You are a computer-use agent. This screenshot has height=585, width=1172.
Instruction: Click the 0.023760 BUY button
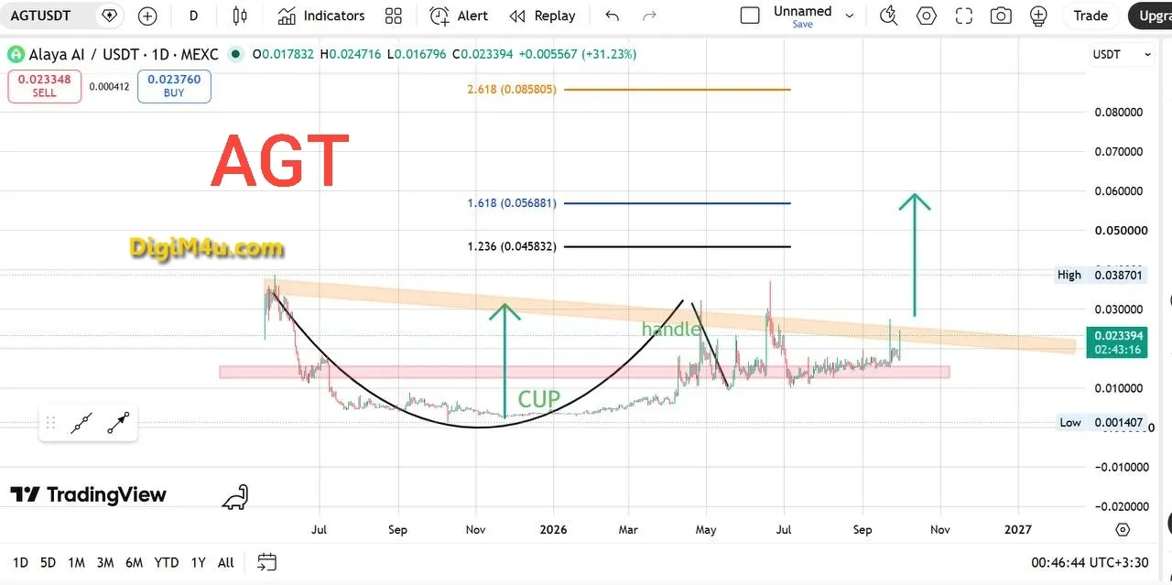174,86
